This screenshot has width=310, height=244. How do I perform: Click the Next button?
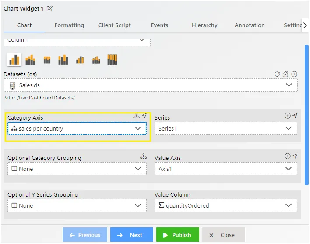point(132,235)
